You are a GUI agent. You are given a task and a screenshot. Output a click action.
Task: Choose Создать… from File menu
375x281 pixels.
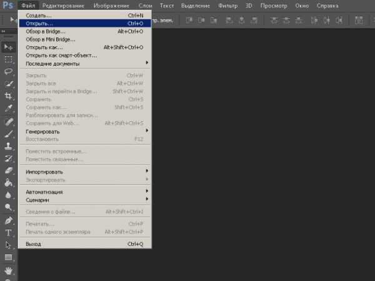point(85,16)
